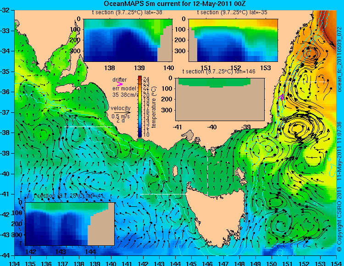Open the lat=-41 temperature section inset
Screen dimensions: 344x266
[x=70, y=224]
